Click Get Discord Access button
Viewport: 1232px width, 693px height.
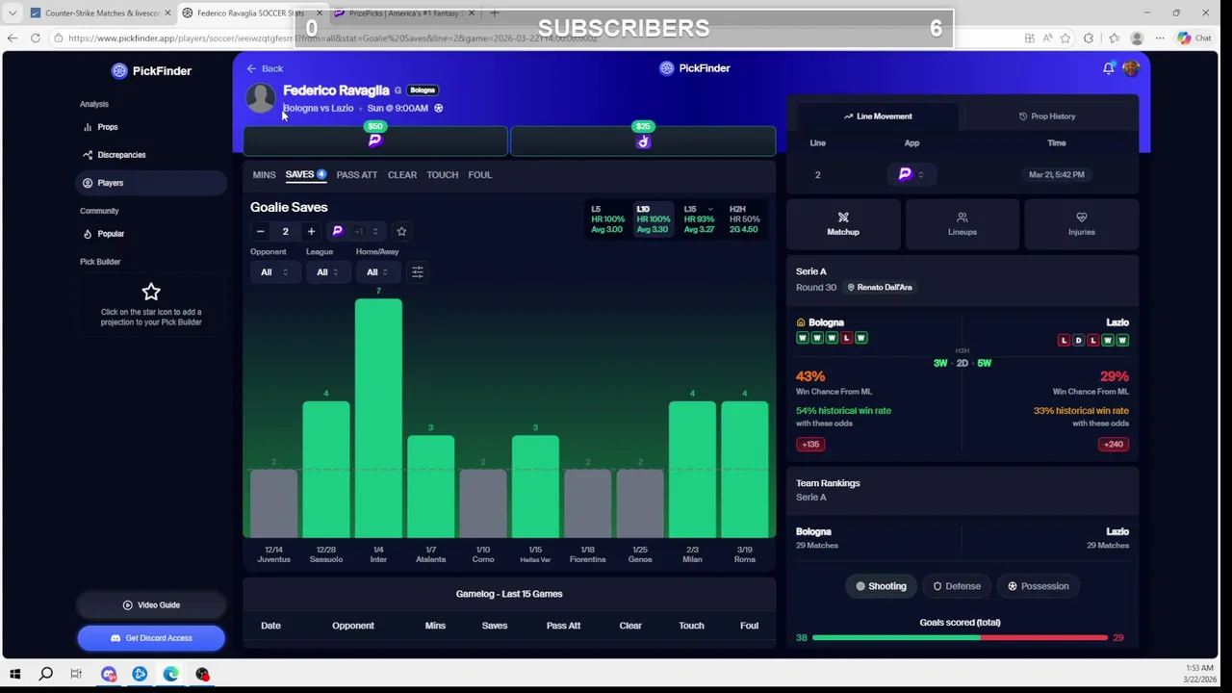click(151, 638)
